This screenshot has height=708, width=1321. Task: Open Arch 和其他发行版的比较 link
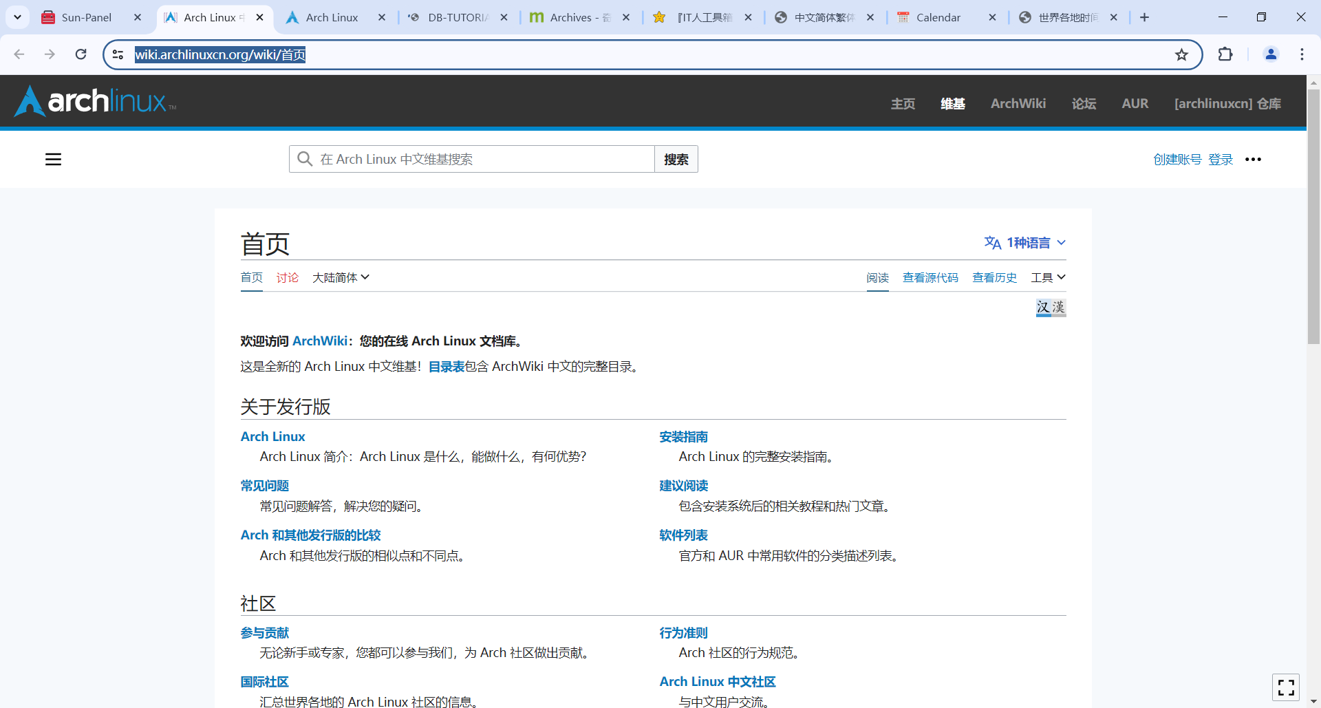(x=310, y=535)
